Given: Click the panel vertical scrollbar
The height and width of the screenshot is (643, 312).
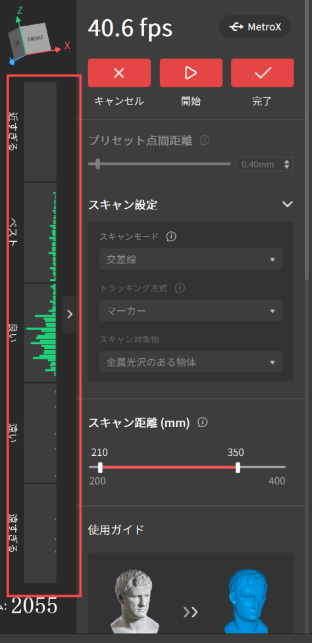Looking at the screenshot, I should coord(307,140).
